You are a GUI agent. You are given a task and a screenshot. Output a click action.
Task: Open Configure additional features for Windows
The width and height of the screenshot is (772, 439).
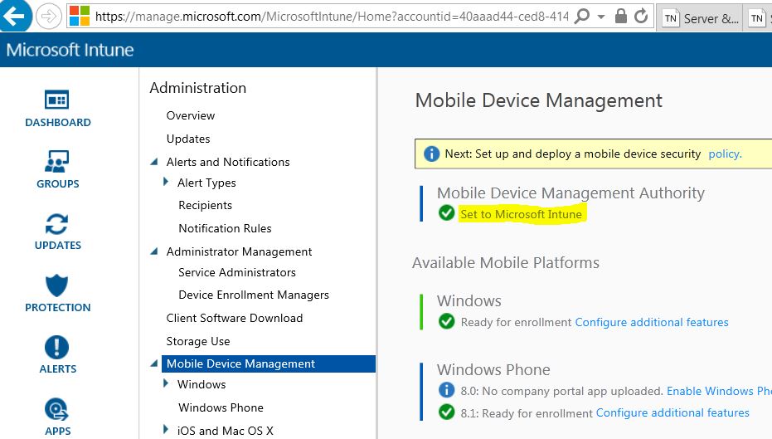coord(652,322)
